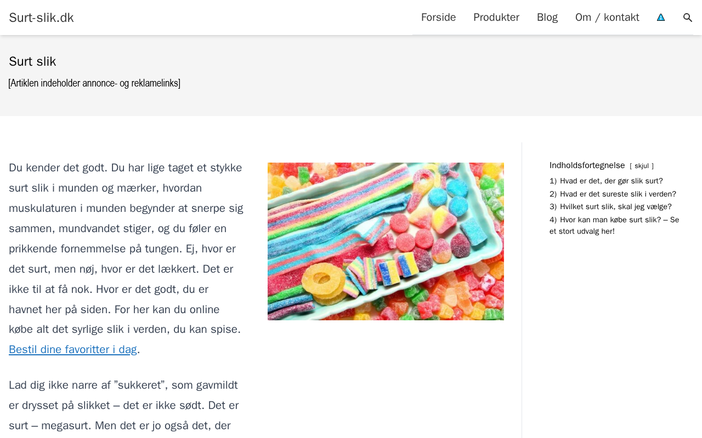
Task: Click the Surt slik page heading
Action: point(32,61)
